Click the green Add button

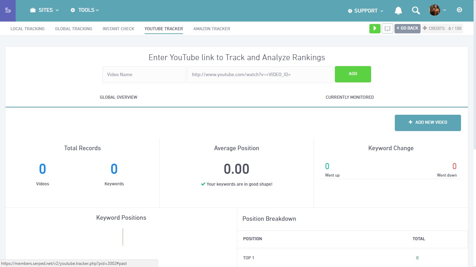click(353, 74)
